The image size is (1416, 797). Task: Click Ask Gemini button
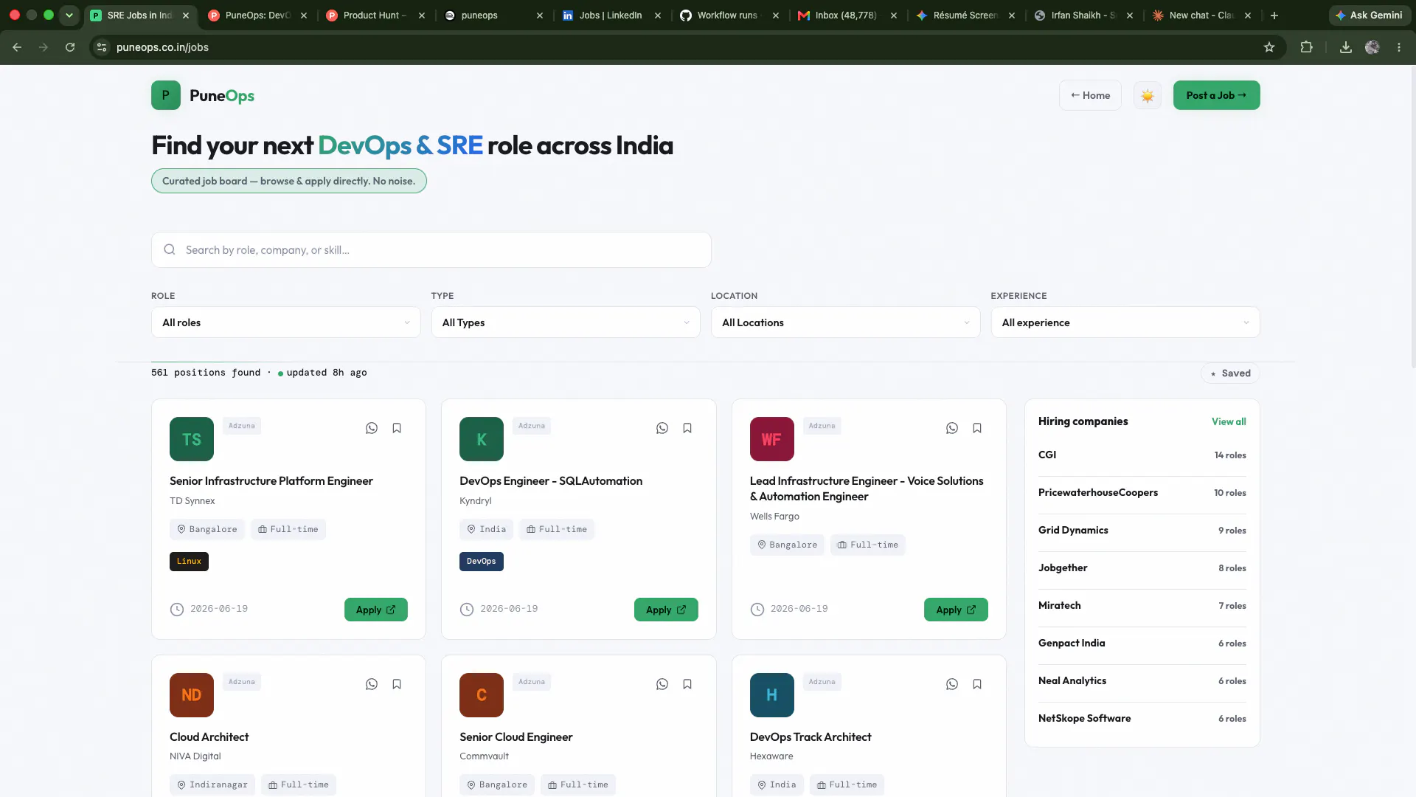1369,15
